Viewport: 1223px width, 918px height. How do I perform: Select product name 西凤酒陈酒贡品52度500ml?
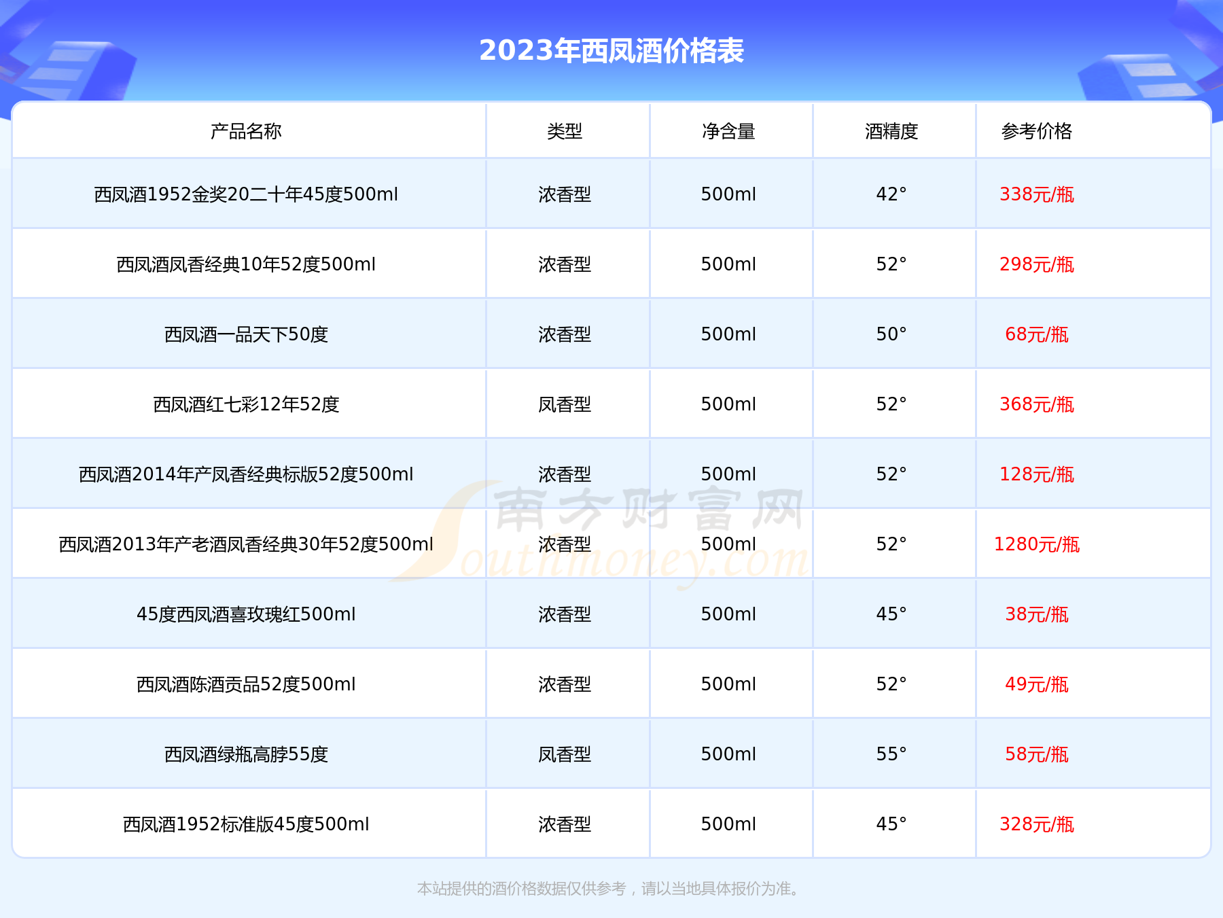tap(246, 684)
